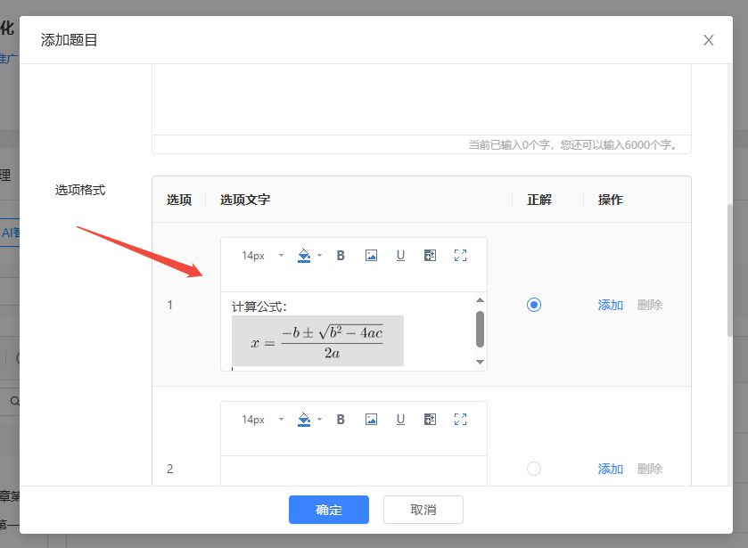Apply fill color in option 1 toolbar

(304, 256)
